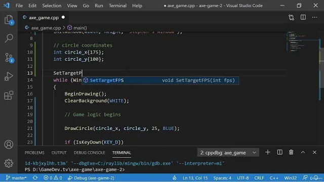This screenshot has height=182, width=324.
Task: Synchronize changes in status bar
Action: coord(35,178)
